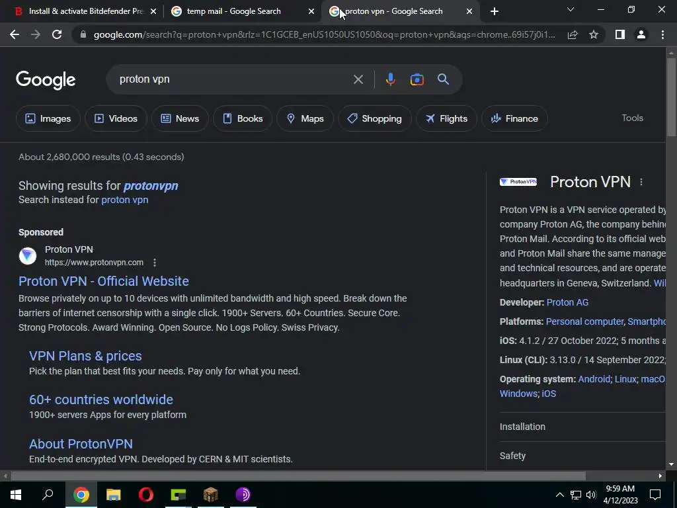Open VPN Plans & prices sitelink

85,356
